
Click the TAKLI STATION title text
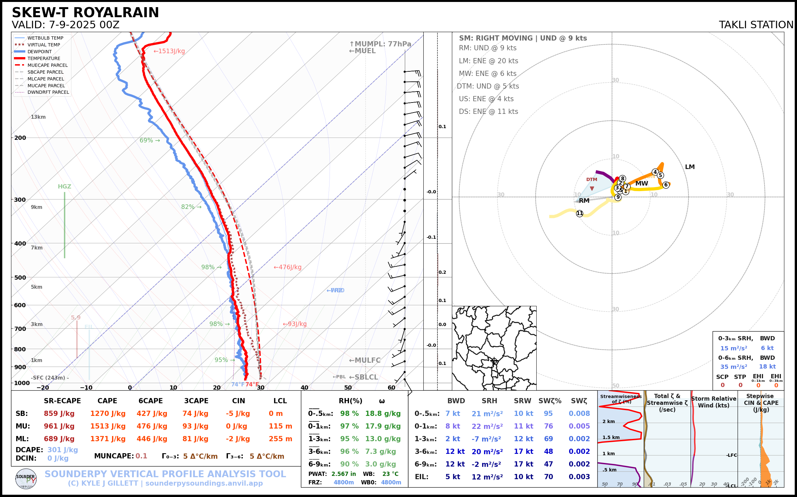(756, 25)
